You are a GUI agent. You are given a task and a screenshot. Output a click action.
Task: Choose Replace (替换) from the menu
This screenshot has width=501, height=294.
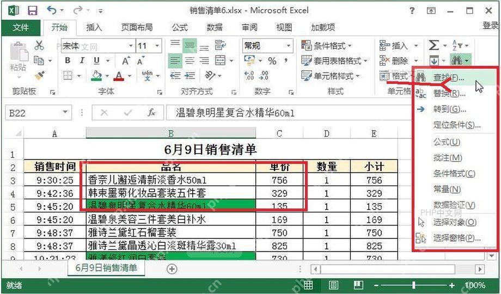pos(455,93)
